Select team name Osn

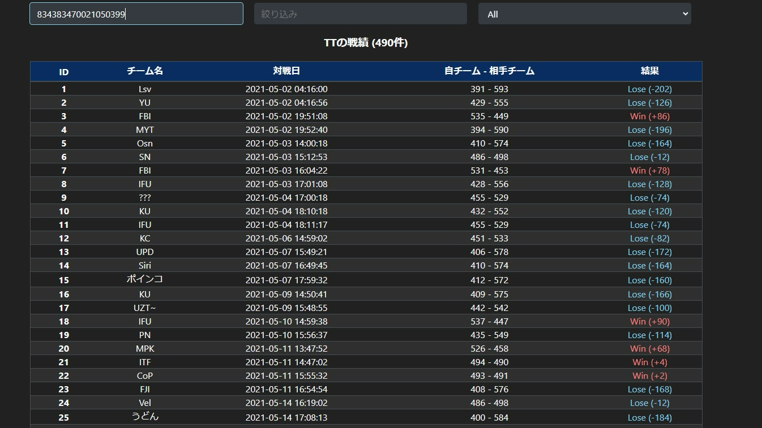145,143
